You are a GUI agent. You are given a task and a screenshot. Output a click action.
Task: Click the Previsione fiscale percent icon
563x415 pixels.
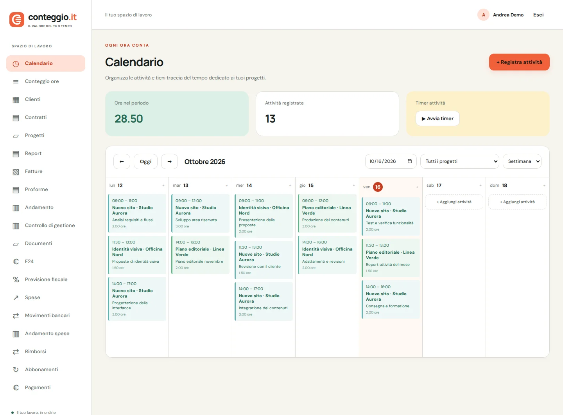click(x=16, y=280)
